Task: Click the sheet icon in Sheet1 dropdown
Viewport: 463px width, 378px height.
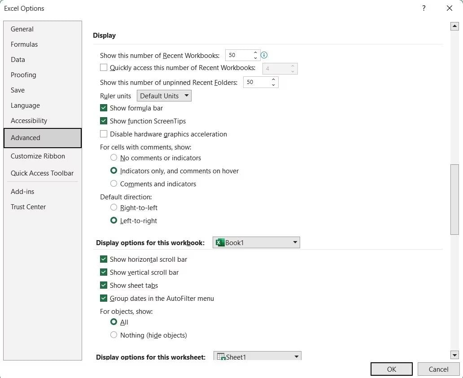Action: click(221, 357)
